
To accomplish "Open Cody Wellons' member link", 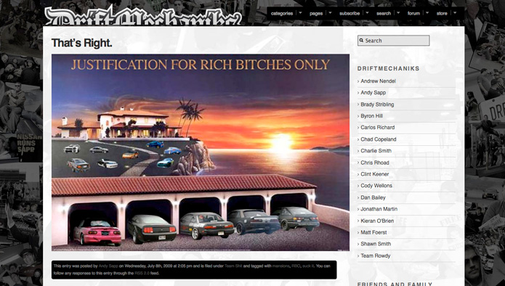I will click(376, 186).
